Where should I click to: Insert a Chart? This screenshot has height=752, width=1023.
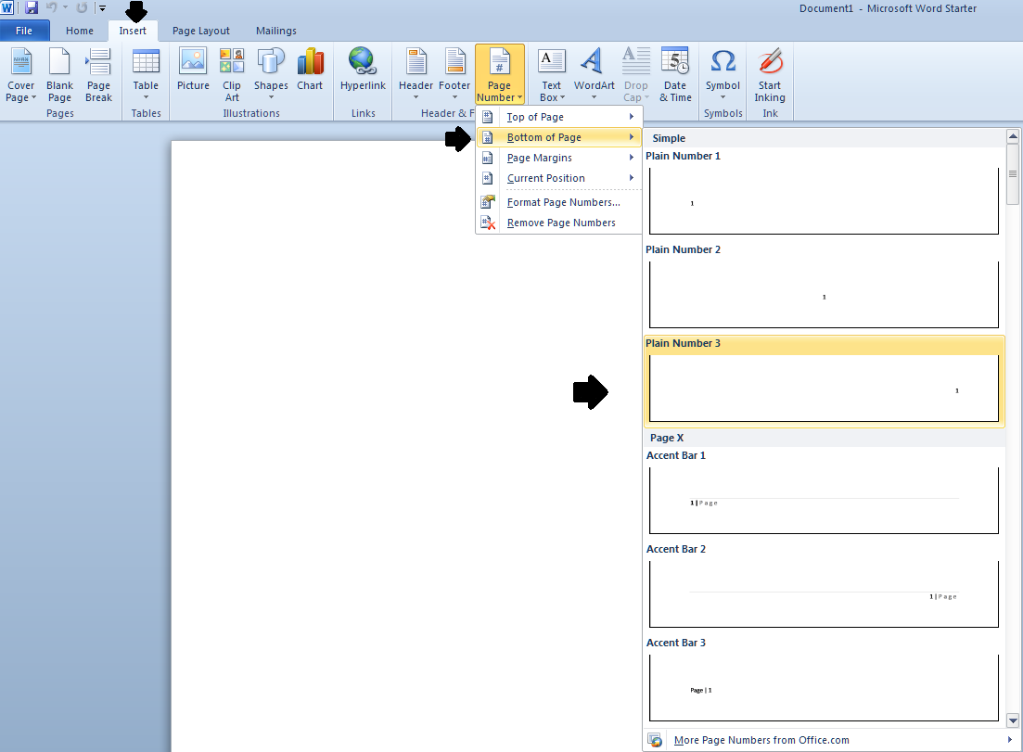point(310,72)
